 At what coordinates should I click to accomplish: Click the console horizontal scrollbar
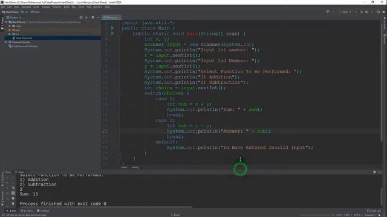click(106, 207)
